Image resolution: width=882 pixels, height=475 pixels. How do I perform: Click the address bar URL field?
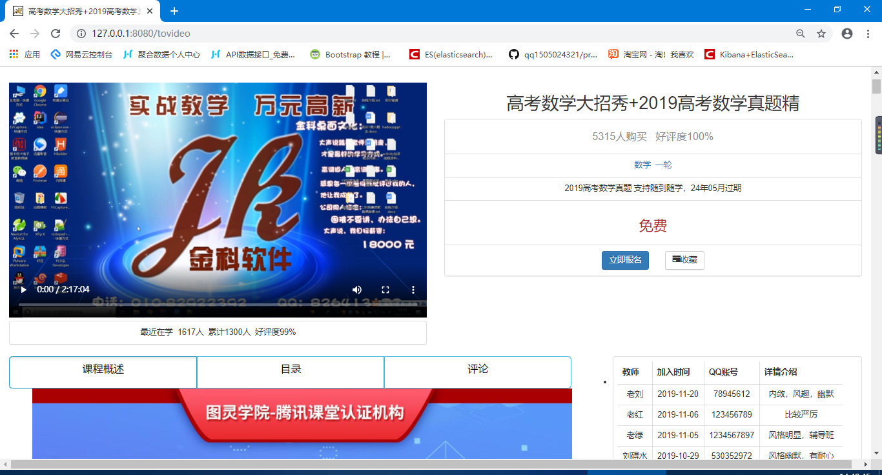click(x=387, y=34)
